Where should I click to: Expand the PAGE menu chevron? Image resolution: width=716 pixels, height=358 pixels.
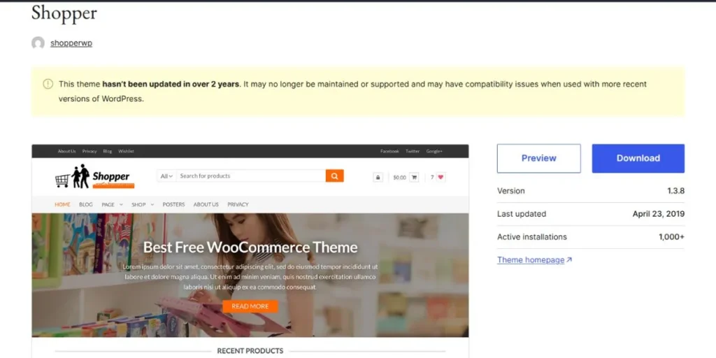click(x=121, y=205)
